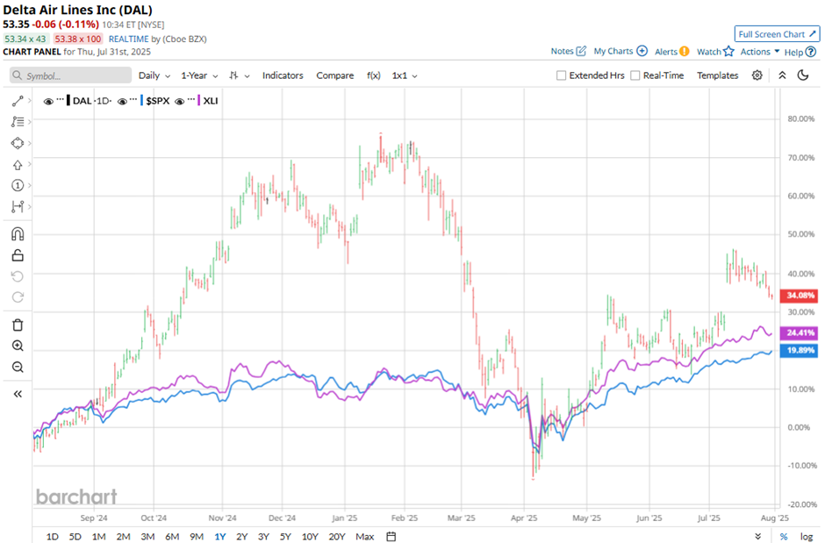Enable the Real-Time checkbox
825x543 pixels.
(635, 75)
